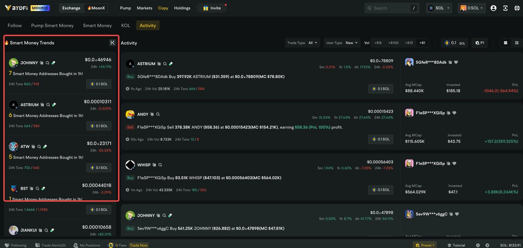Viewport: 523px width, 248px height.
Task: Click pill icon next to BST in trends
Action: click(43, 188)
